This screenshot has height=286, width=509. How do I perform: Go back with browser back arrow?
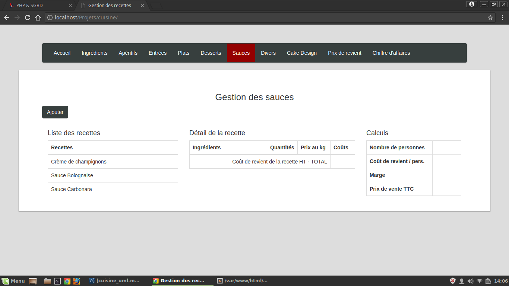tap(7, 18)
